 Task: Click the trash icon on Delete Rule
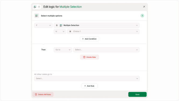84,57
